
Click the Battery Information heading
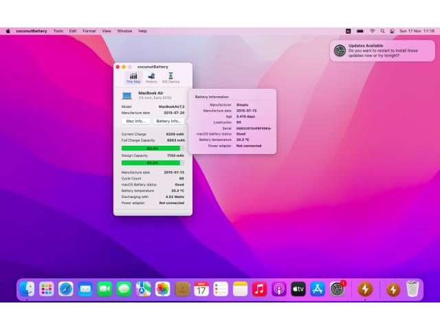point(212,97)
